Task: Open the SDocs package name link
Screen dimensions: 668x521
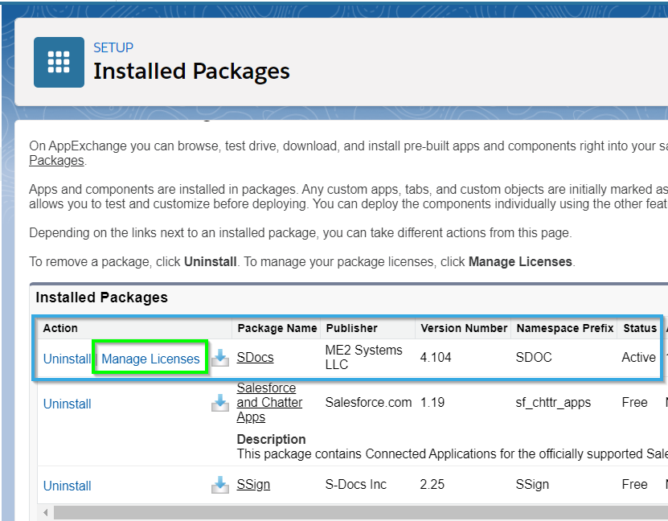Action: [x=255, y=357]
